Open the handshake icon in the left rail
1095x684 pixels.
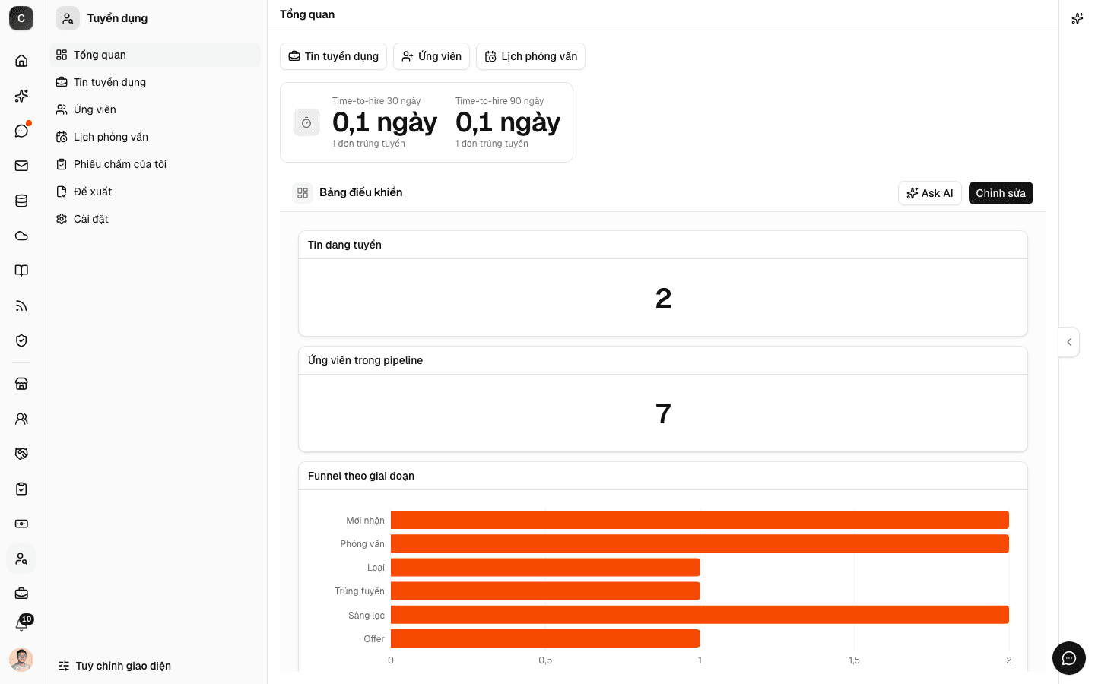point(21,454)
